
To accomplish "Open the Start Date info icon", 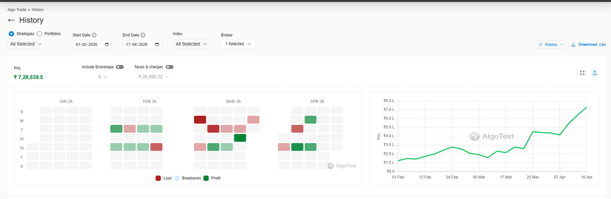I will click(95, 35).
